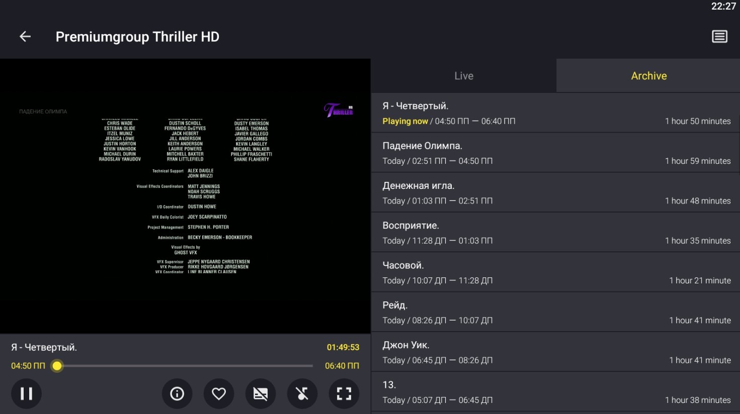Pause the current playback
This screenshot has width=740, height=414.
click(26, 393)
